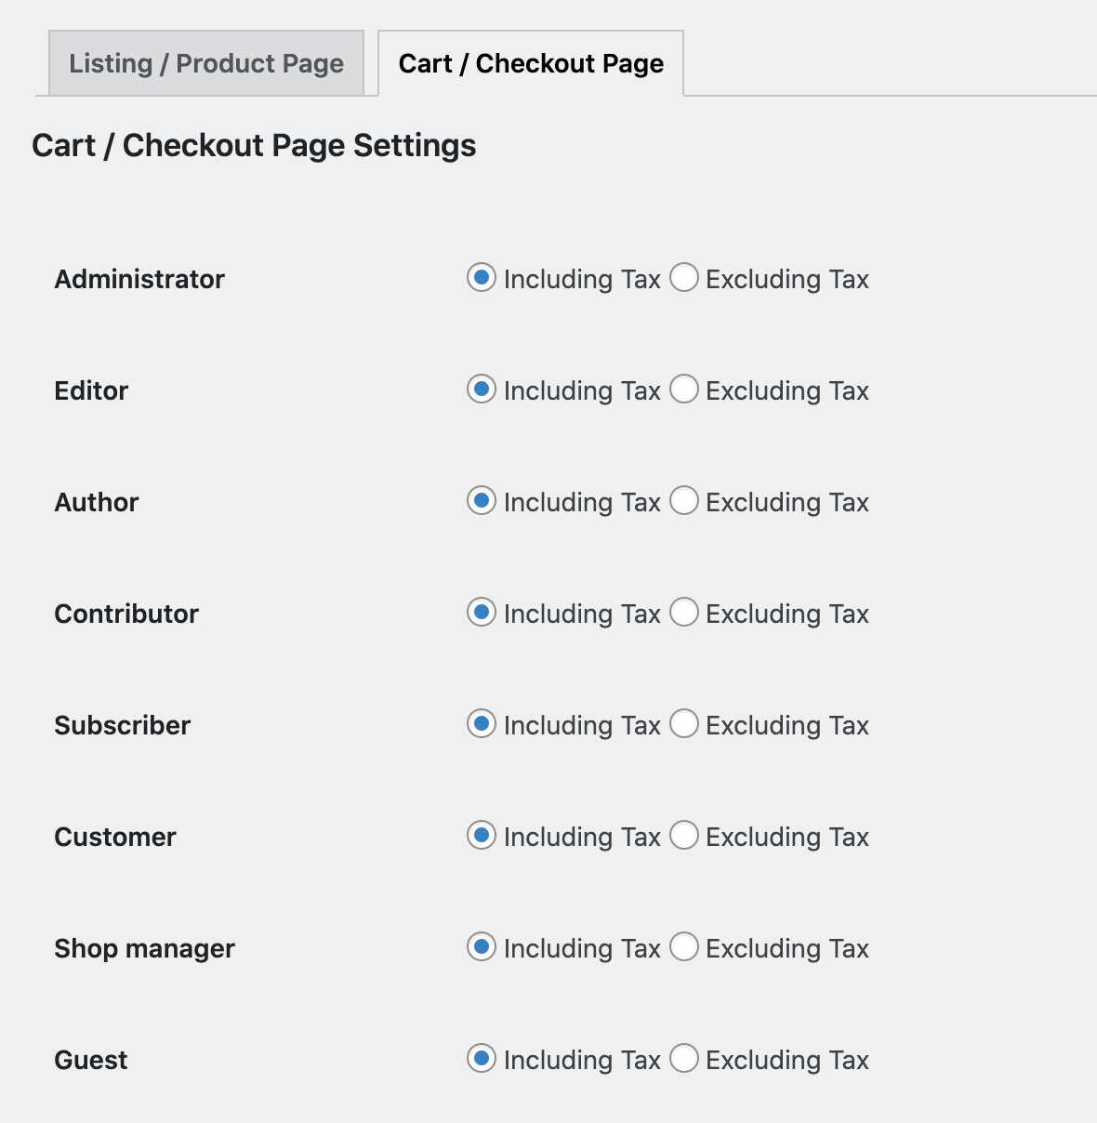The width and height of the screenshot is (1097, 1123).
Task: Select Including Tax for Author
Action: point(481,502)
